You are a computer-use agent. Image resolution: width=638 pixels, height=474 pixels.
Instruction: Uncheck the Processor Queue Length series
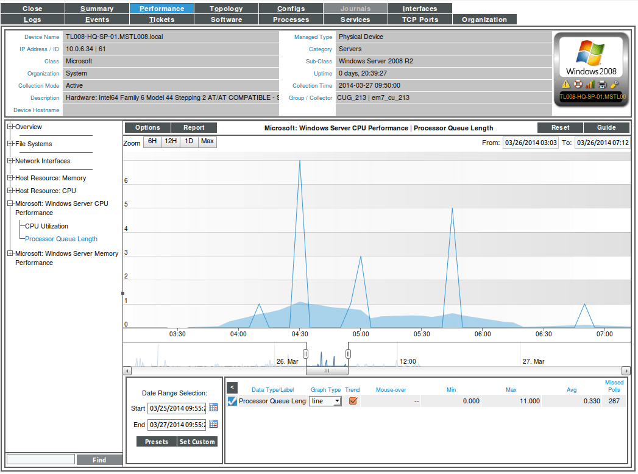(232, 401)
